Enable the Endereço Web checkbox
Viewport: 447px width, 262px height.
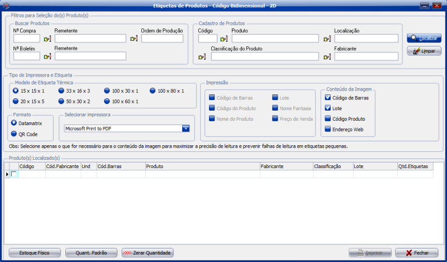pos(328,130)
